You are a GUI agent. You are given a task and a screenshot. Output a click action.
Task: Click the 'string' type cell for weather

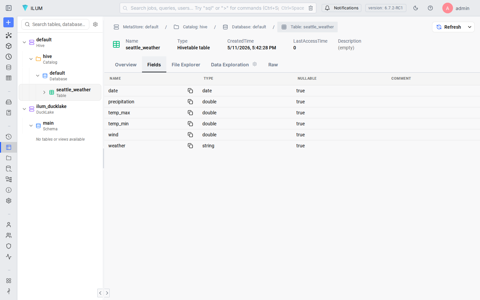(x=208, y=146)
